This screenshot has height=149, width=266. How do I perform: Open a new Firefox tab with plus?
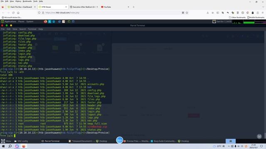[x=134, y=7]
